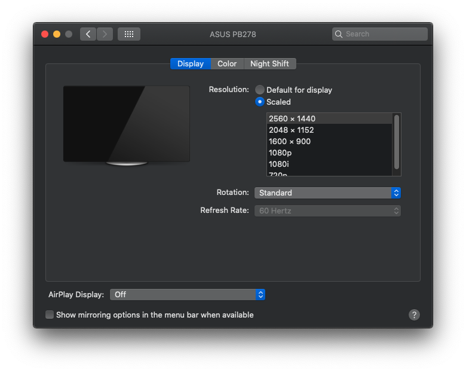This screenshot has width=466, height=372.
Task: Select Default for display radio button
Action: 260,90
